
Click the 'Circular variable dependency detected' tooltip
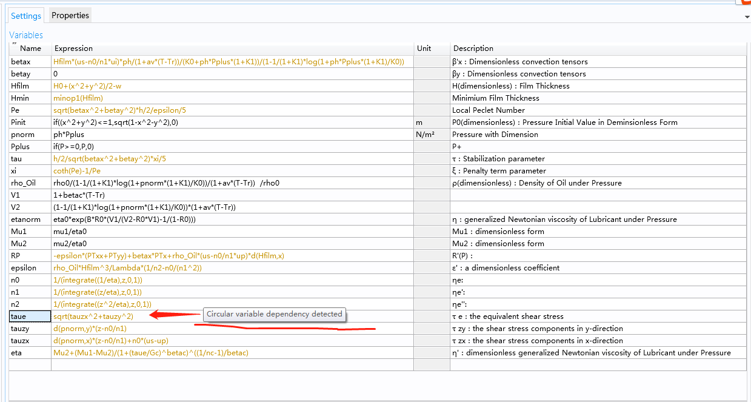[x=274, y=314]
